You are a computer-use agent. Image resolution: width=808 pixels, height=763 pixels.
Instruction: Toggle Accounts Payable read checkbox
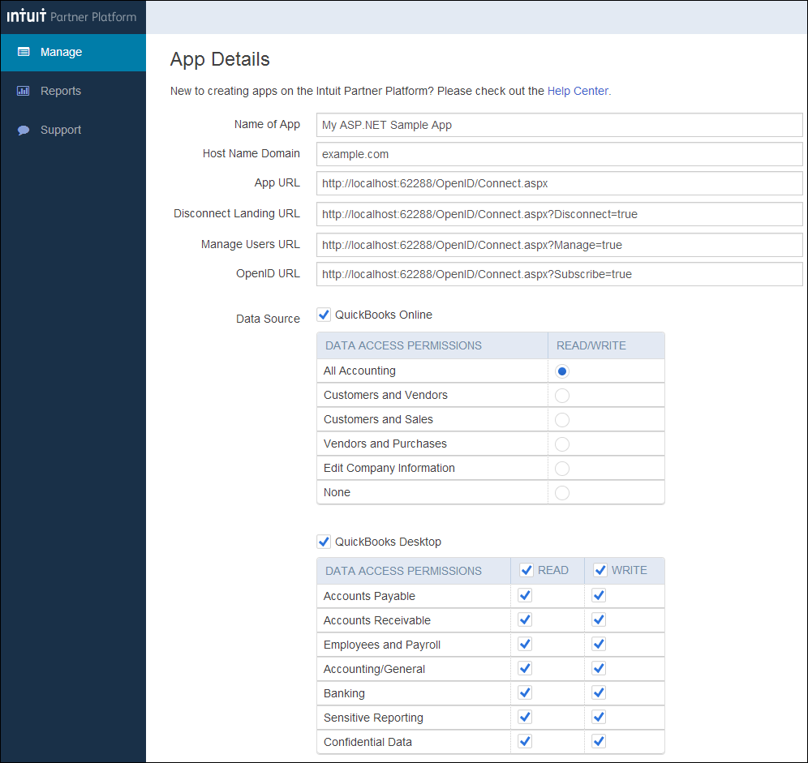pos(525,596)
